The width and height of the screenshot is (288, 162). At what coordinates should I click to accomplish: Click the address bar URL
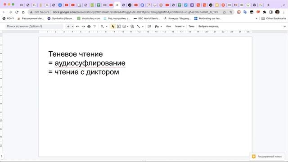click(x=135, y=12)
